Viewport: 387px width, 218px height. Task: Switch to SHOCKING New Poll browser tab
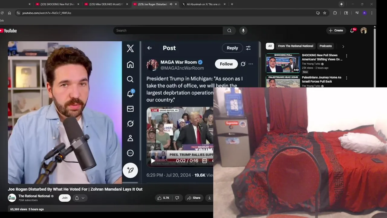coord(57,4)
